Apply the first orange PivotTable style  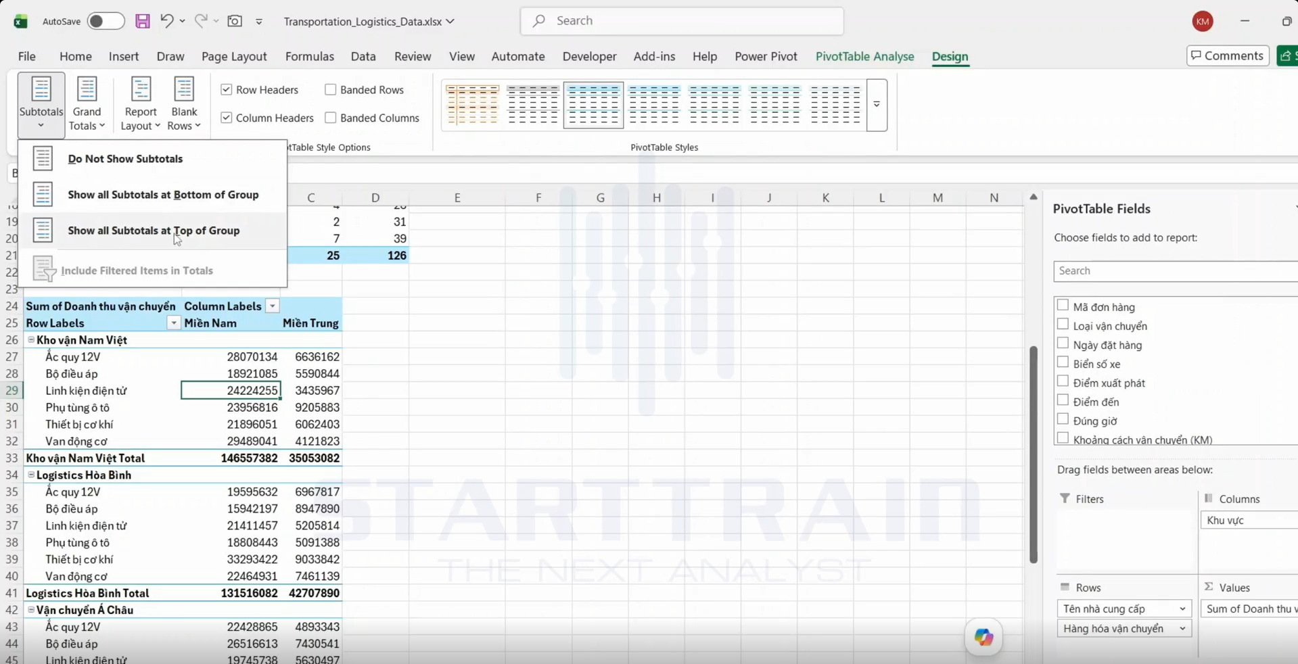click(x=472, y=105)
